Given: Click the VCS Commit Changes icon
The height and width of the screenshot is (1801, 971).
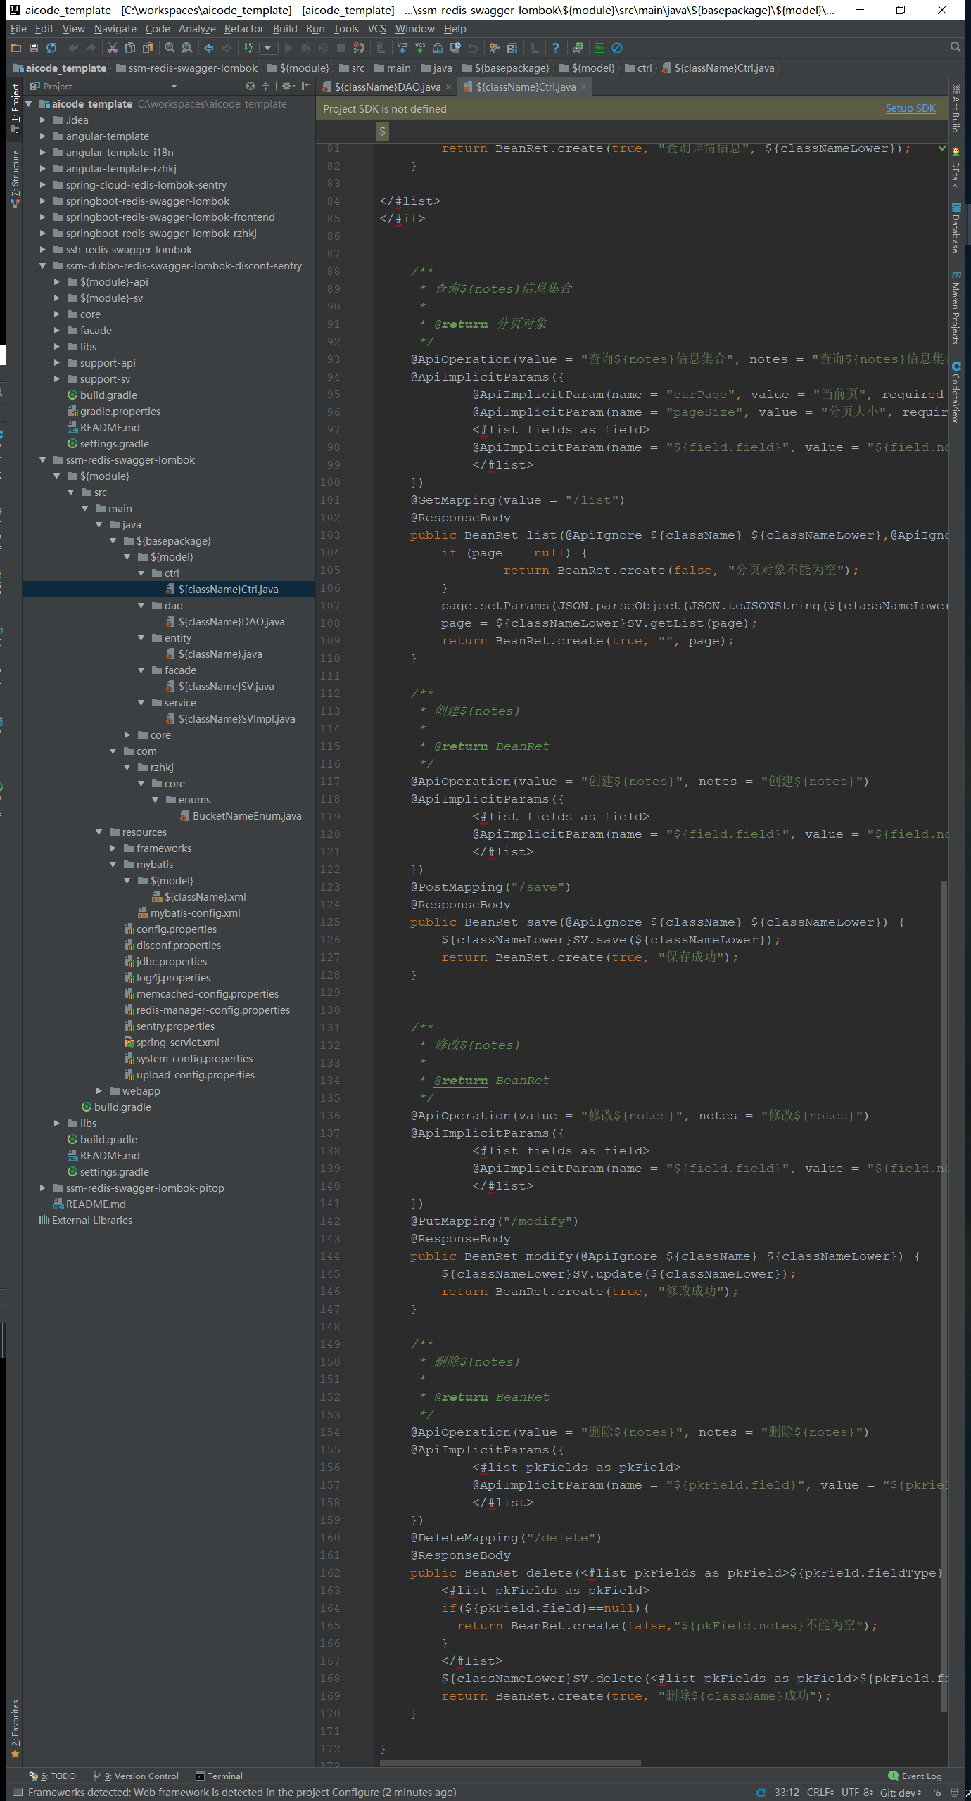Looking at the screenshot, I should (420, 48).
